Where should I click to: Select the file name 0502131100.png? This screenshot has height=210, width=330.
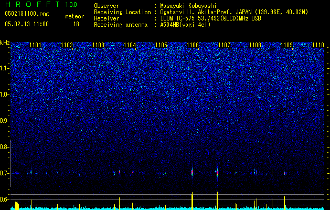(27, 14)
